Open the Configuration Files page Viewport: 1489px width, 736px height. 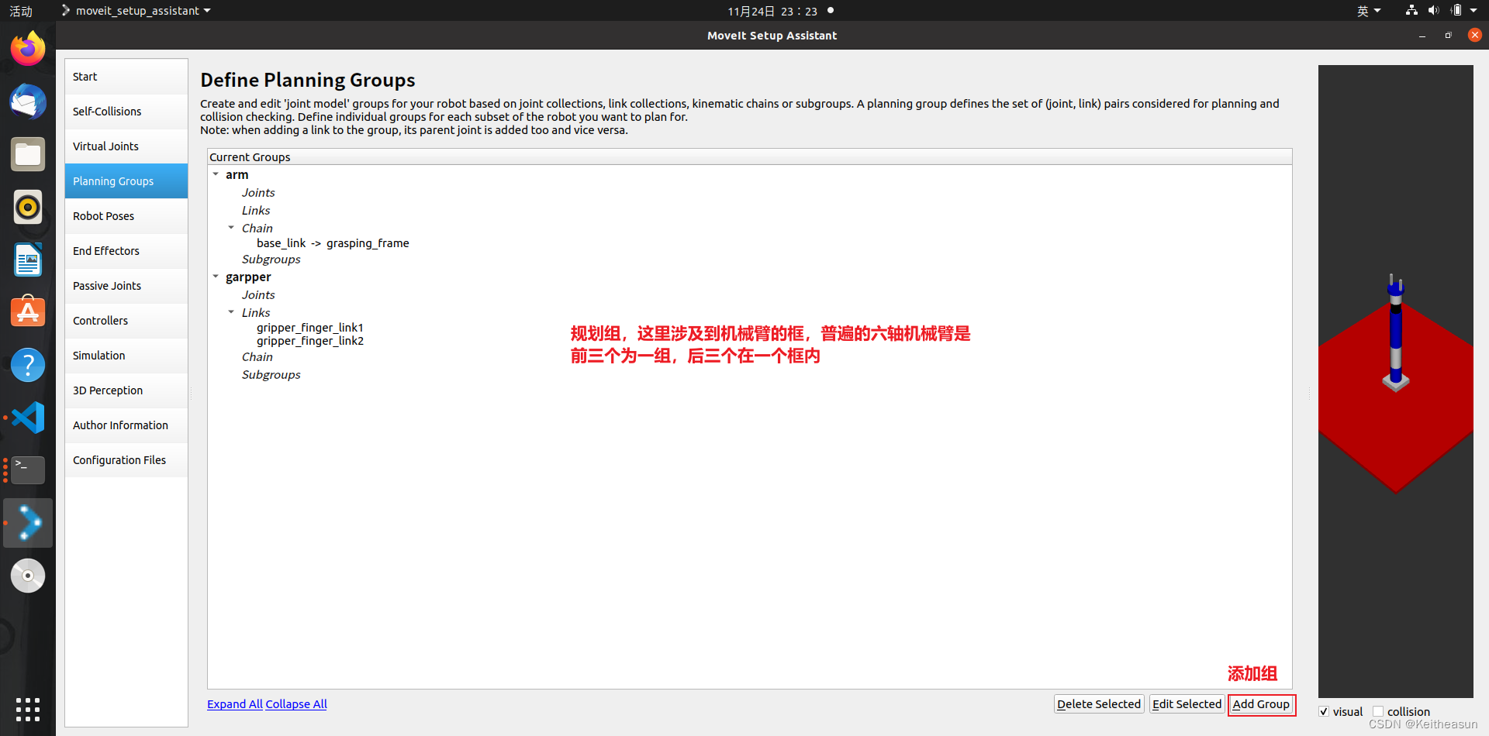(126, 460)
